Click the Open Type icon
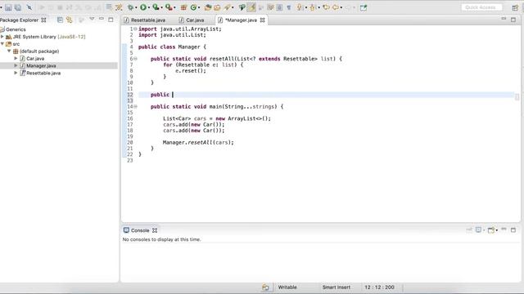The image size is (524, 294). (x=208, y=7)
